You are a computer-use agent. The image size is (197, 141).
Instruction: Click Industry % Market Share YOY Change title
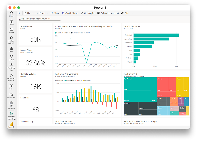pos(140,122)
